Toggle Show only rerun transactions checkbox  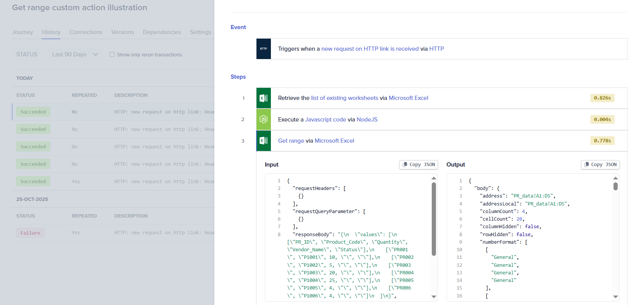(112, 54)
